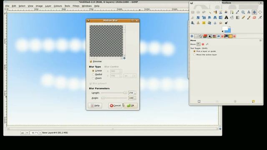The height and width of the screenshot is (150, 267).
Task: Open the tool options tab menu arrow
Action: (x=260, y=40)
